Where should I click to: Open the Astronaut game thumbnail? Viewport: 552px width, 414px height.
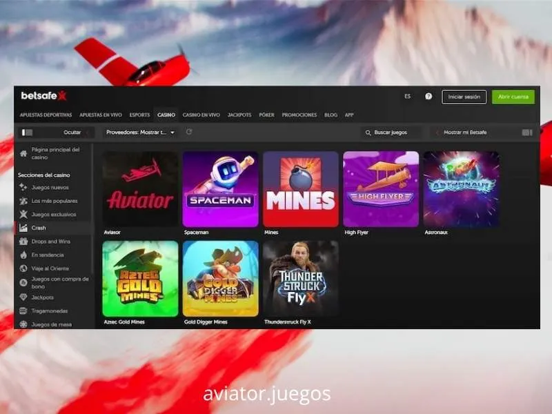[x=461, y=189]
